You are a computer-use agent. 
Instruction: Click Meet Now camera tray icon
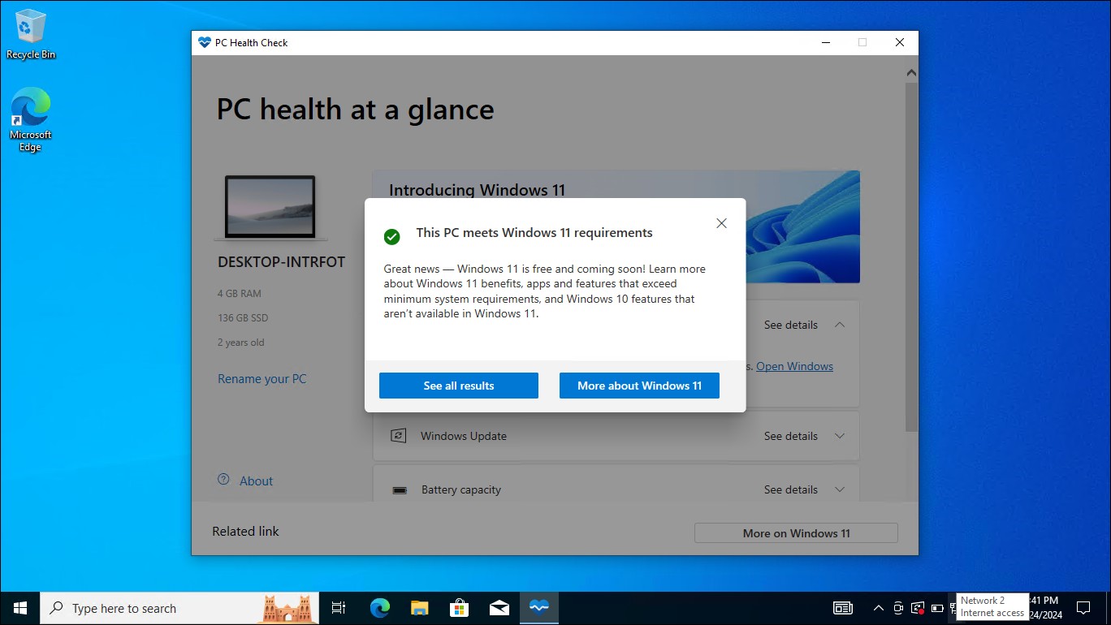tap(898, 608)
